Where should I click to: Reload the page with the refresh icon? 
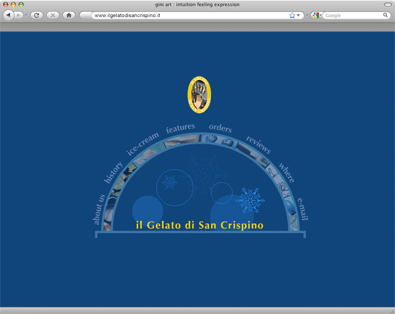coord(37,15)
